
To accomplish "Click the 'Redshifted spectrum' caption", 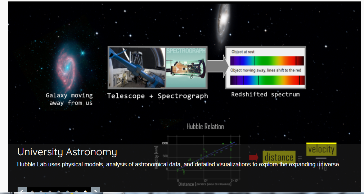I will (265, 94).
